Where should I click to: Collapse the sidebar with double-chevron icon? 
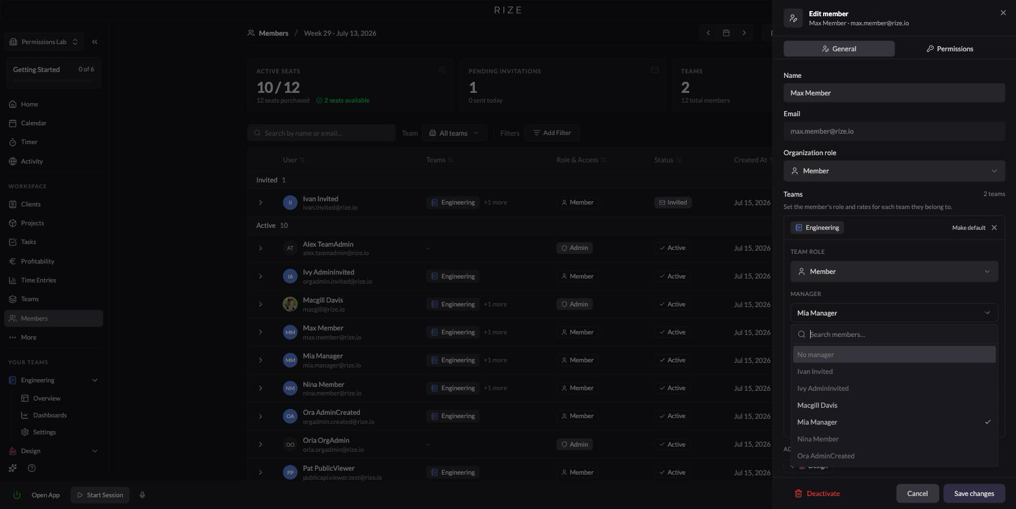tap(95, 42)
